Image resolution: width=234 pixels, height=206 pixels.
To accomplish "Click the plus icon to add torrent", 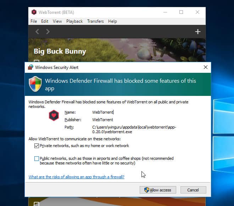I will tap(198, 32).
